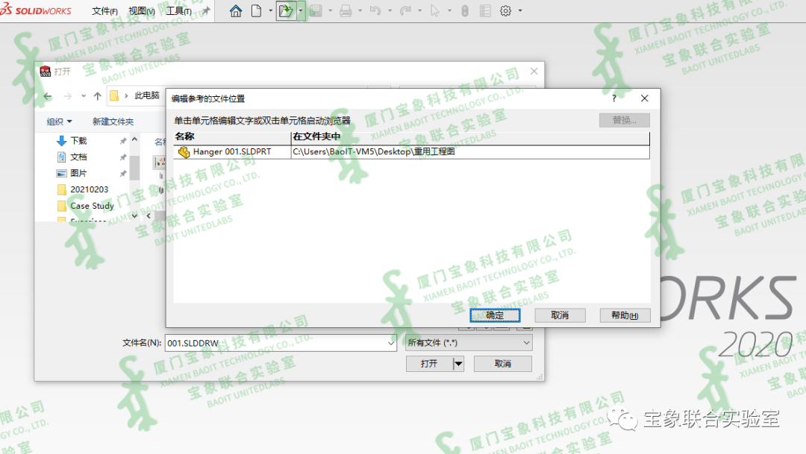Click the File Properties list icon

point(485,10)
